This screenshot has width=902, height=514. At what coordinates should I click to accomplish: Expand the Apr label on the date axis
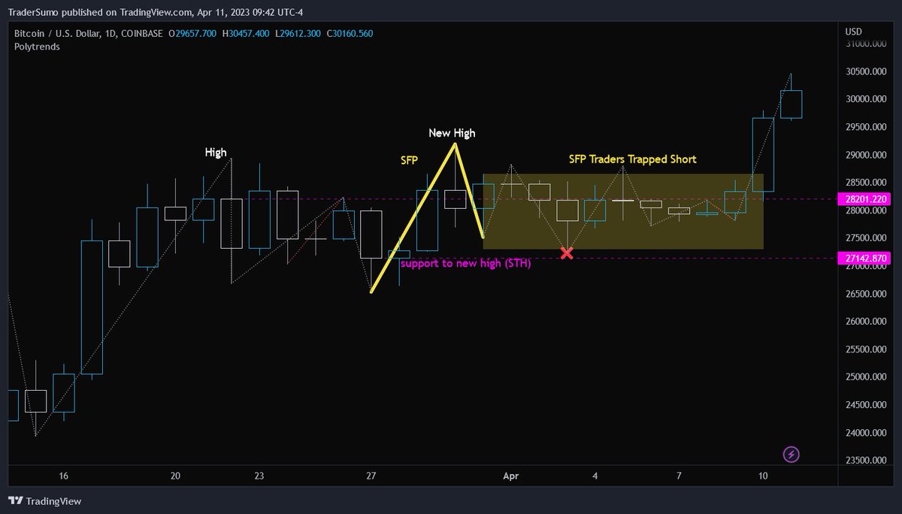(x=511, y=476)
